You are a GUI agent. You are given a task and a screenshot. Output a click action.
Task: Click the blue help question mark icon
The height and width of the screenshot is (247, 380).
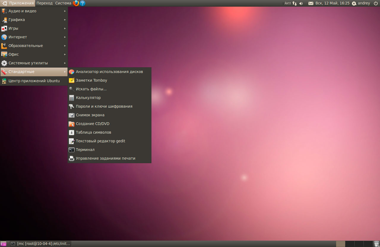83,3
